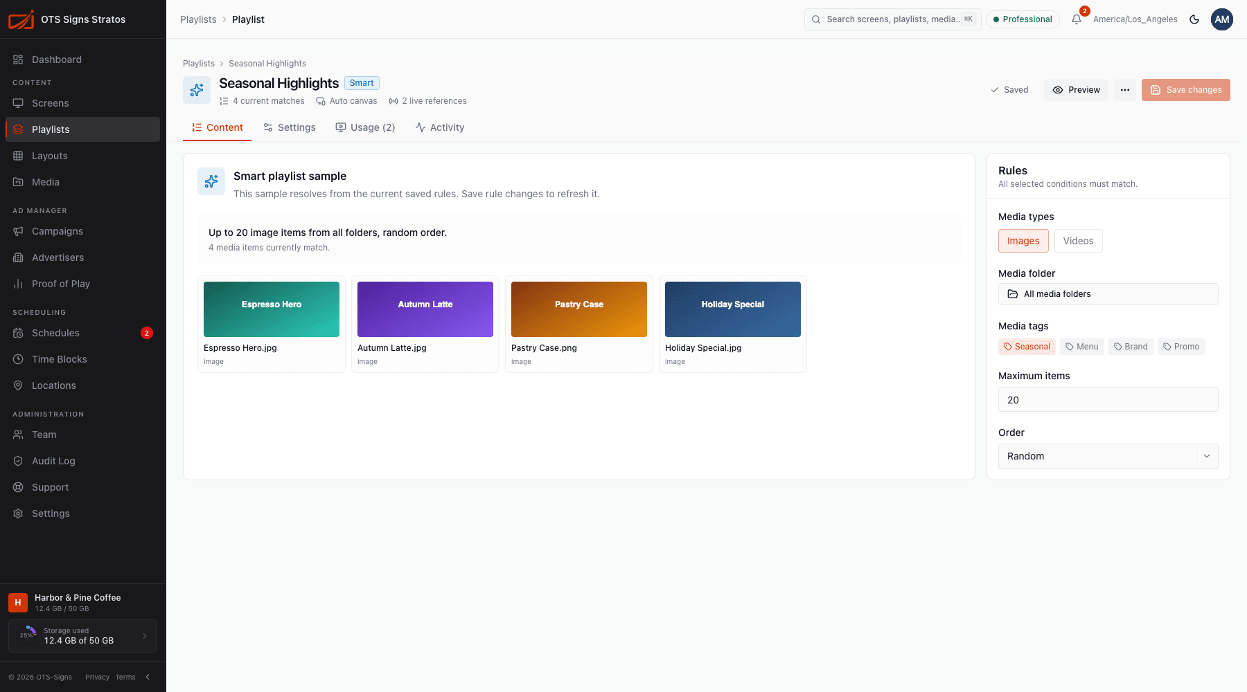Toggle the Videos media type
The height and width of the screenshot is (692, 1247).
[x=1078, y=241]
